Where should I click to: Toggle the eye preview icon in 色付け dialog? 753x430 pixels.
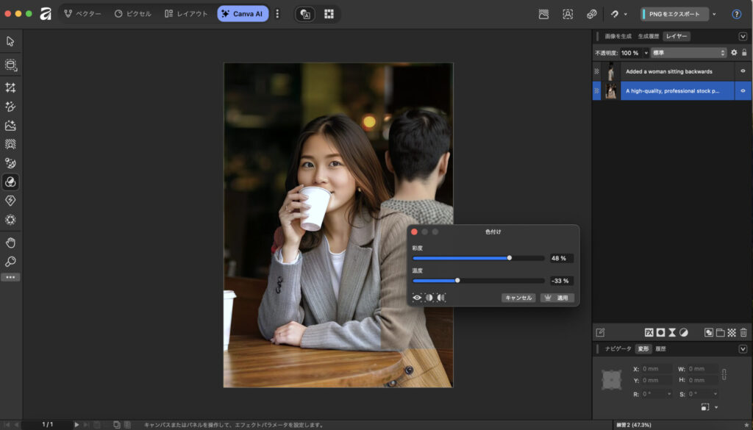tap(417, 298)
